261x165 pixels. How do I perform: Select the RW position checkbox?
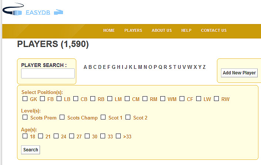(217, 99)
